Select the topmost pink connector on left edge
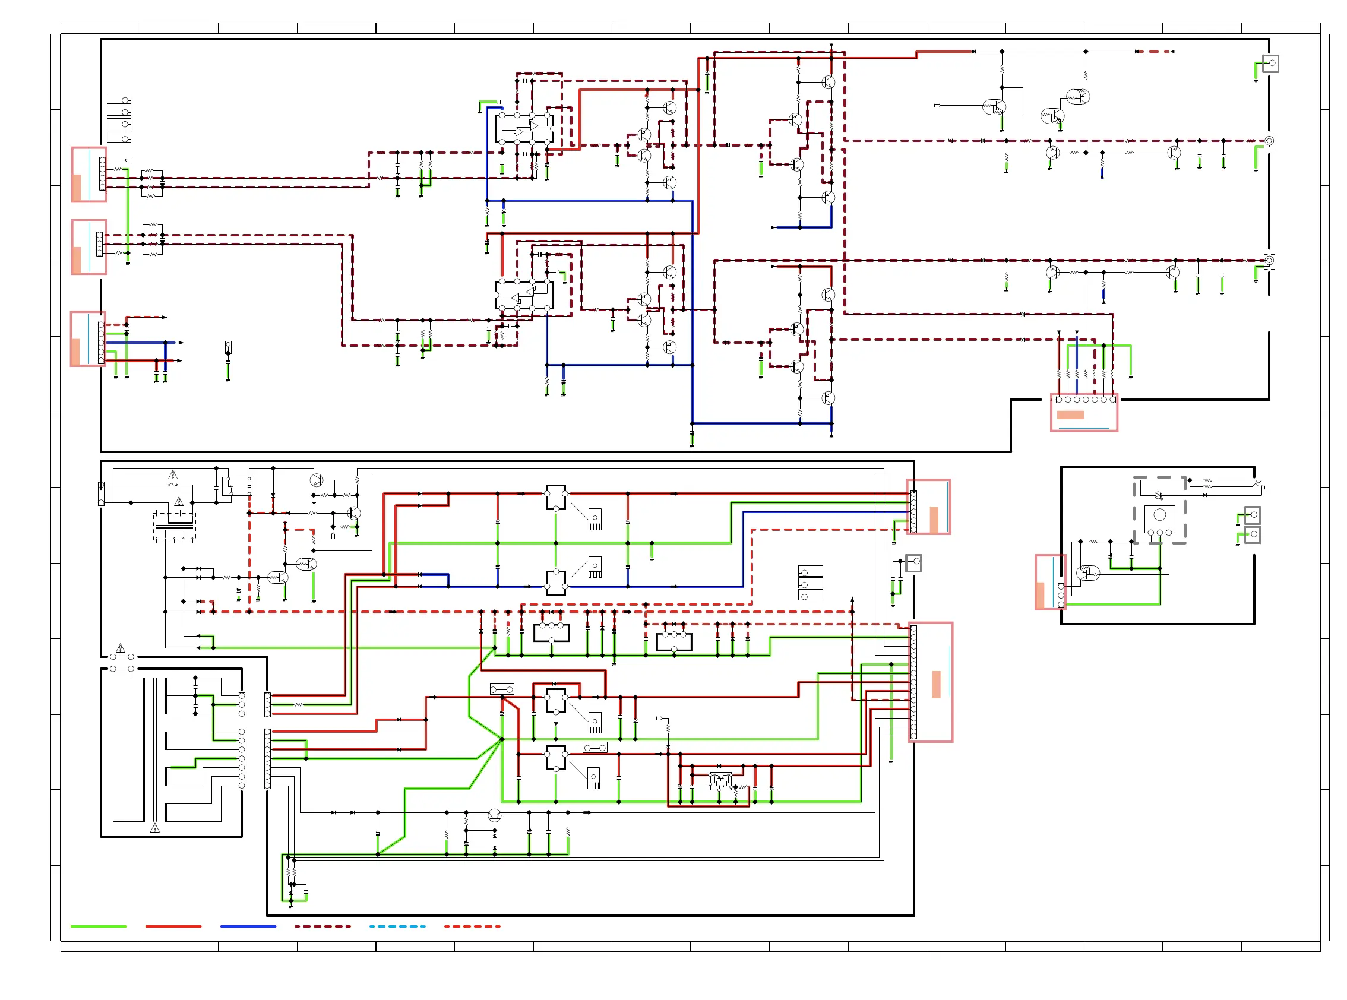Viewport: 1347px width, 1000px height. (x=89, y=175)
